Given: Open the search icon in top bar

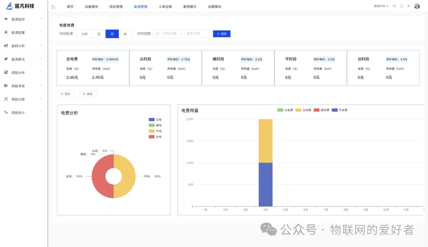Looking at the screenshot, I should [x=394, y=6].
